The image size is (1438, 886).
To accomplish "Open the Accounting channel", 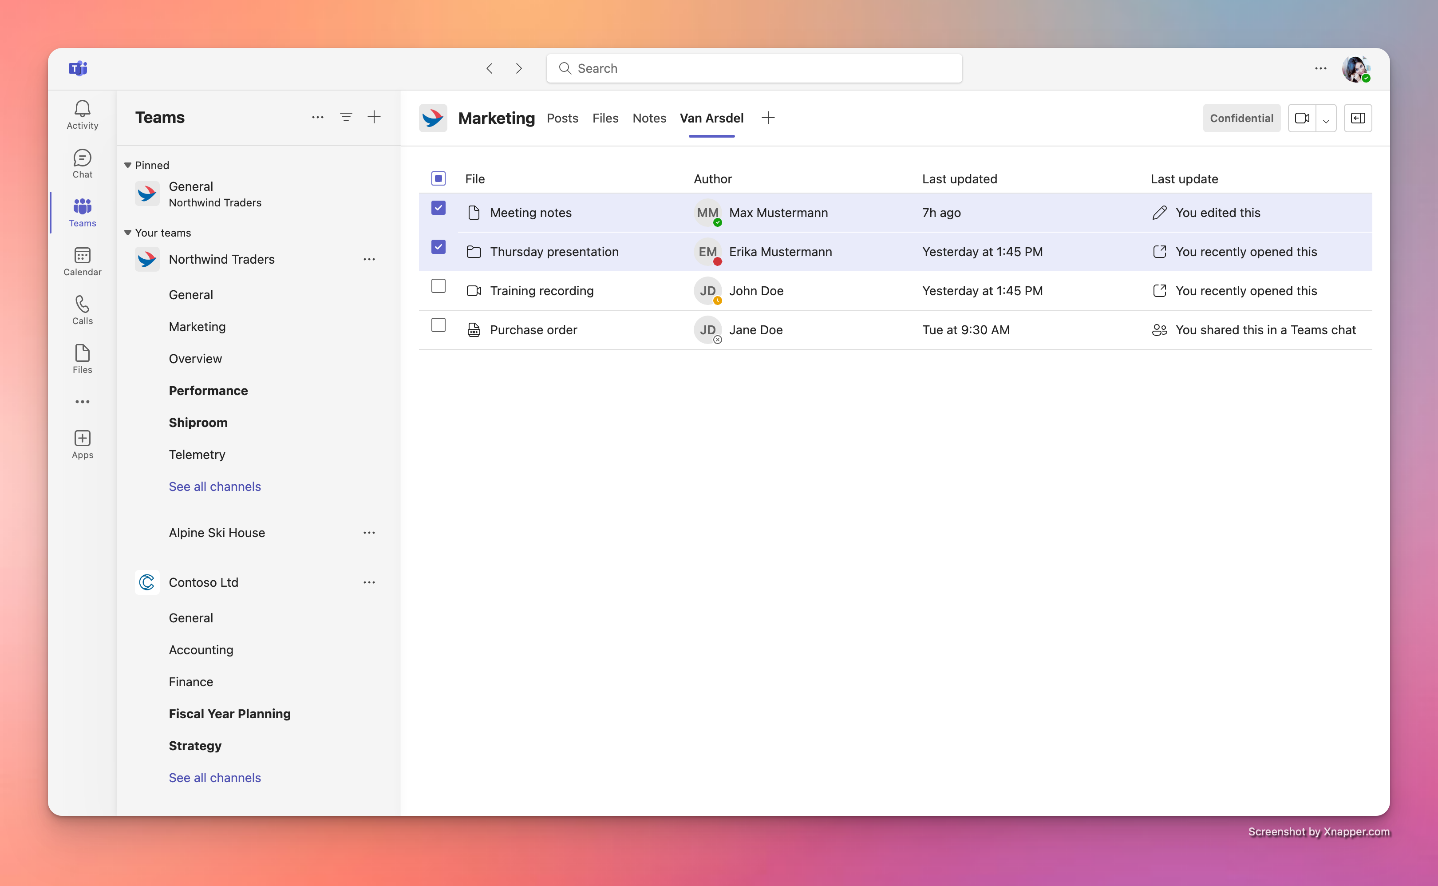I will coord(201,650).
